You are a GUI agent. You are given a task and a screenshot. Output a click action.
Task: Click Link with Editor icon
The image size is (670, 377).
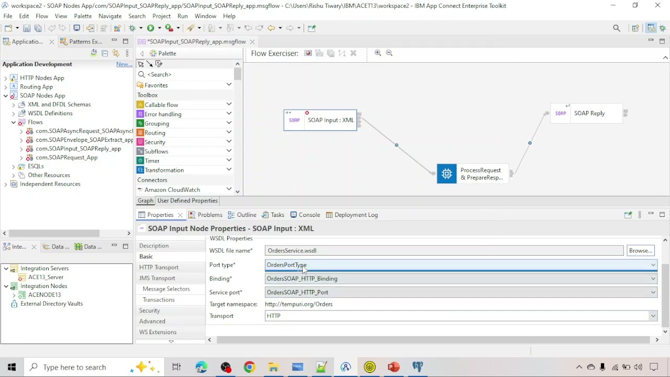(x=116, y=53)
